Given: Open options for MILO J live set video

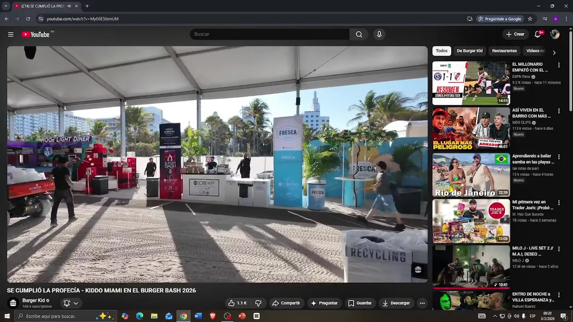Looking at the screenshot, I should (x=559, y=249).
